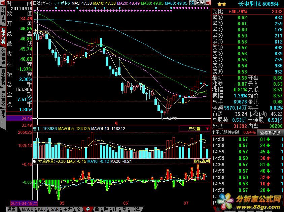Click the 47.19 high price marker
The width and height of the screenshot is (284, 212).
[44, 32]
